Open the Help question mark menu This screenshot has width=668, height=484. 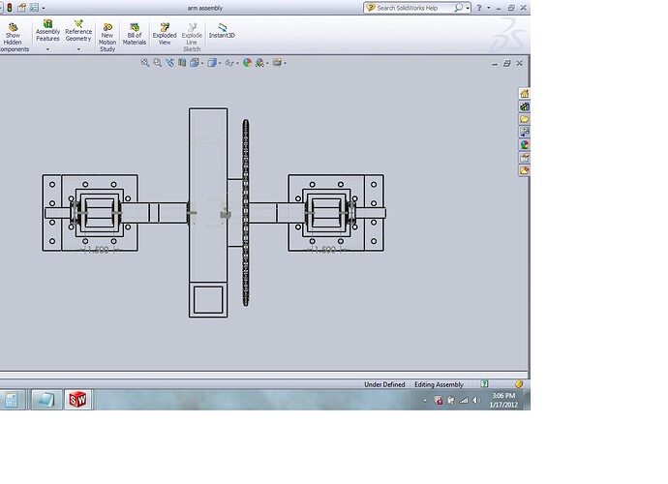pos(479,8)
